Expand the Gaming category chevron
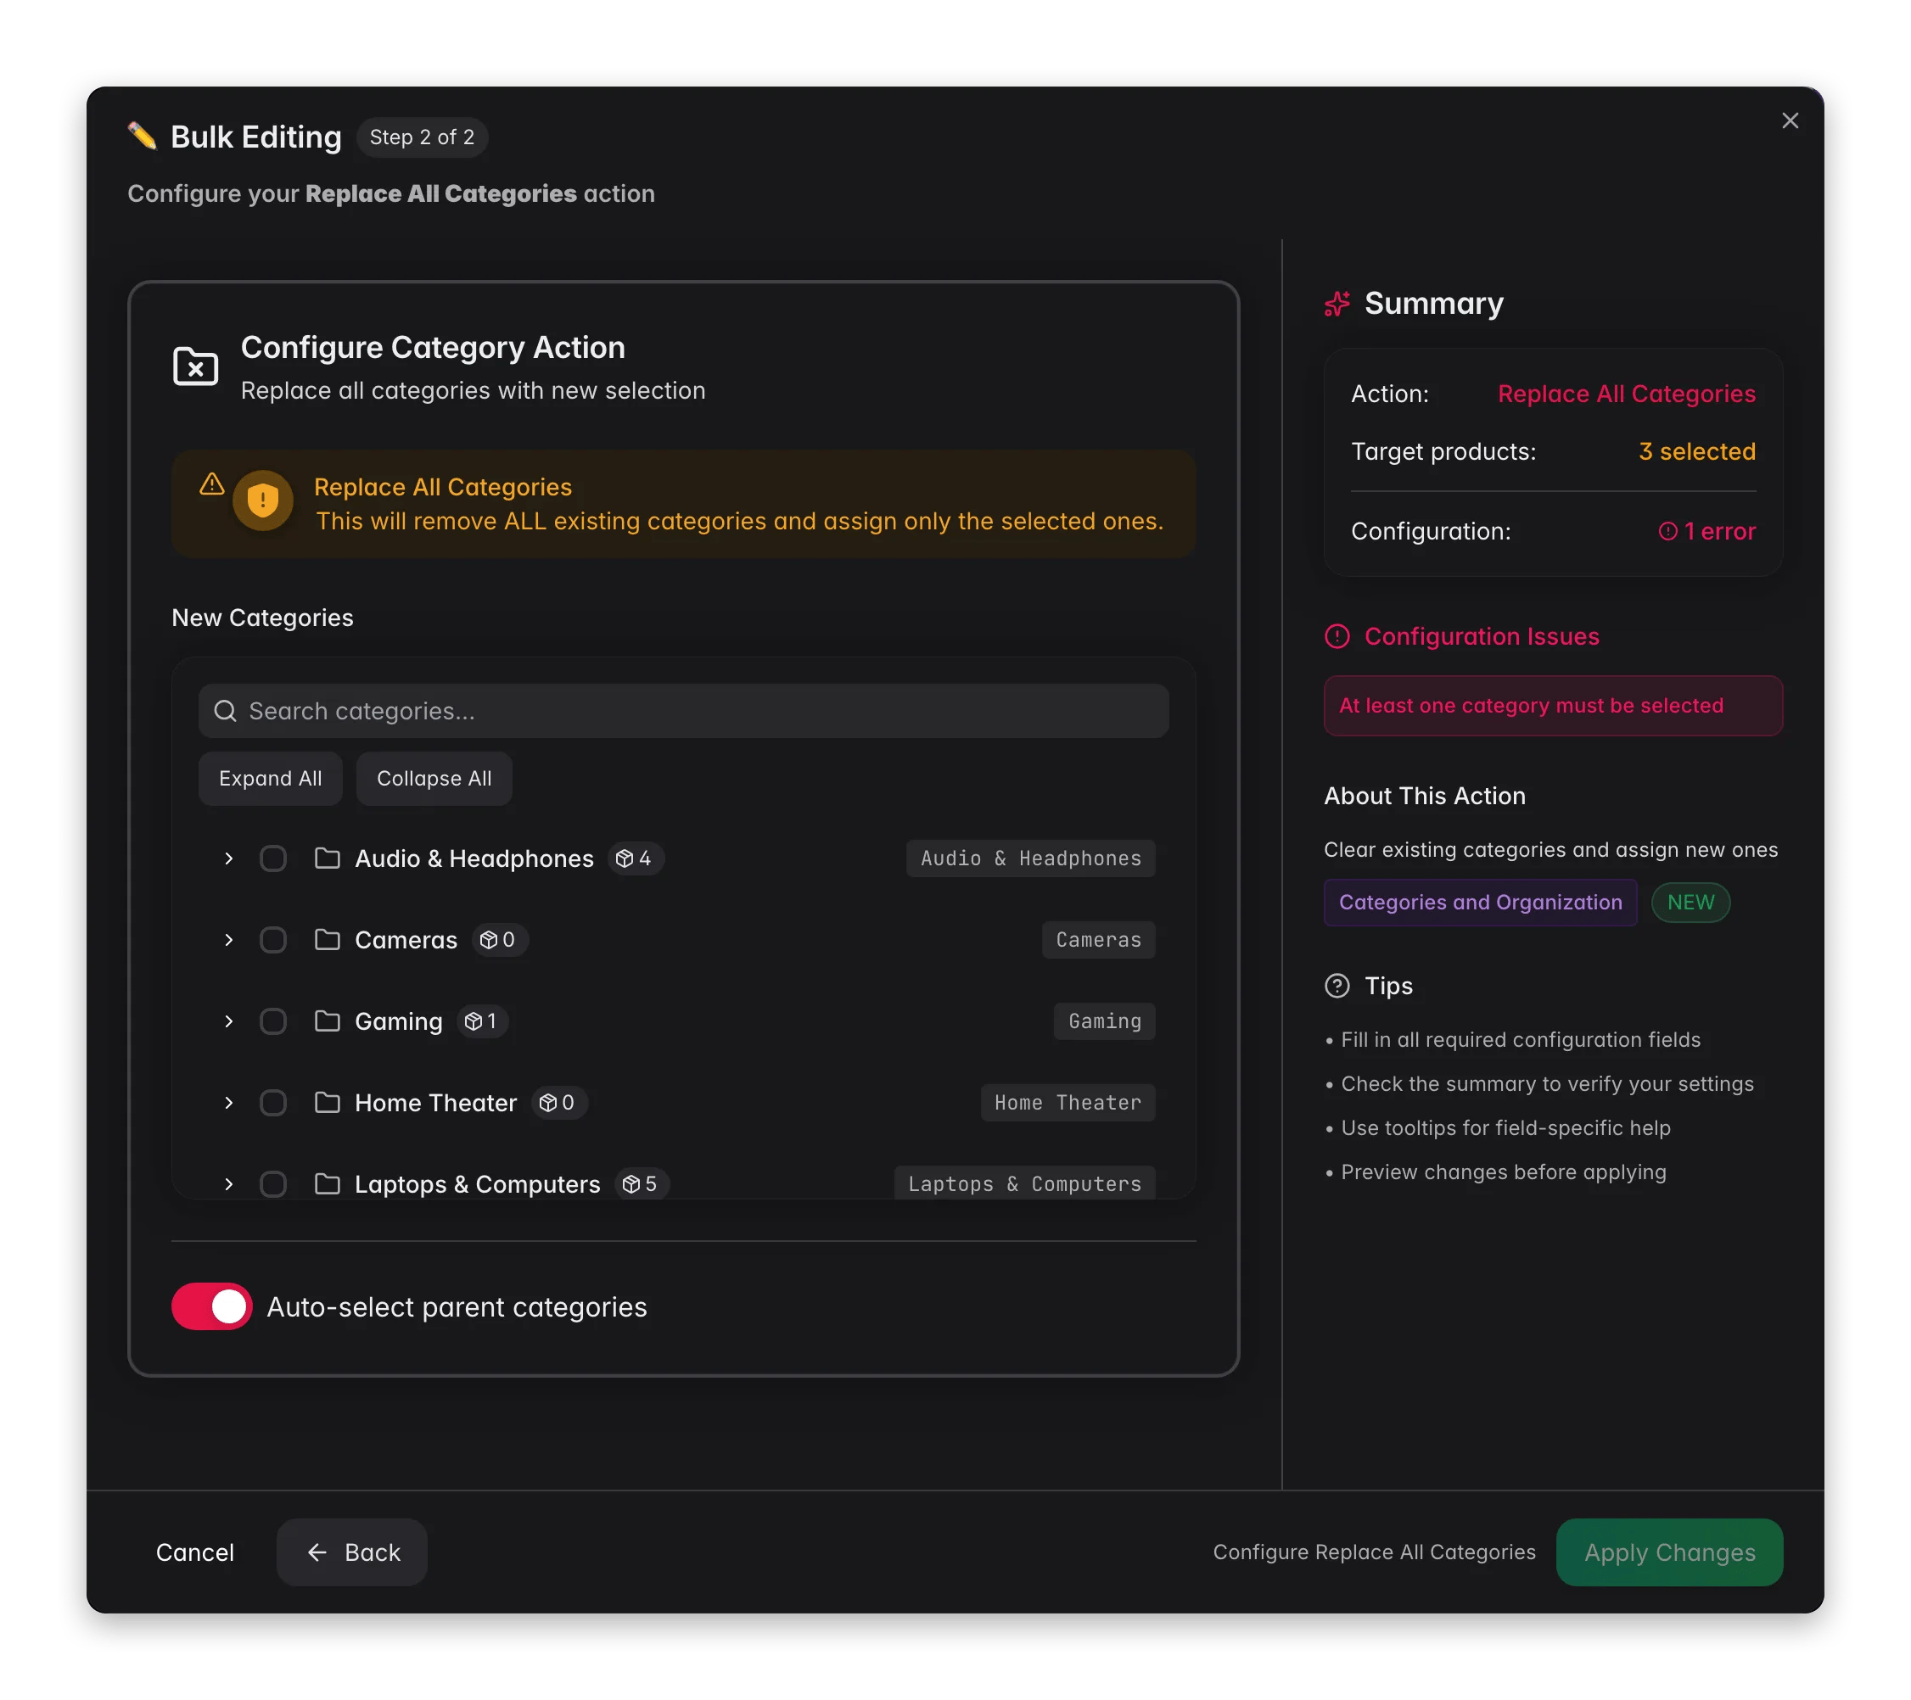1911x1700 pixels. (228, 1021)
